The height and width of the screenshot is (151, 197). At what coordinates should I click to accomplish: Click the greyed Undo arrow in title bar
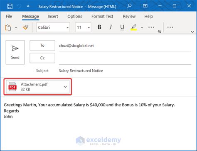point(19,6)
